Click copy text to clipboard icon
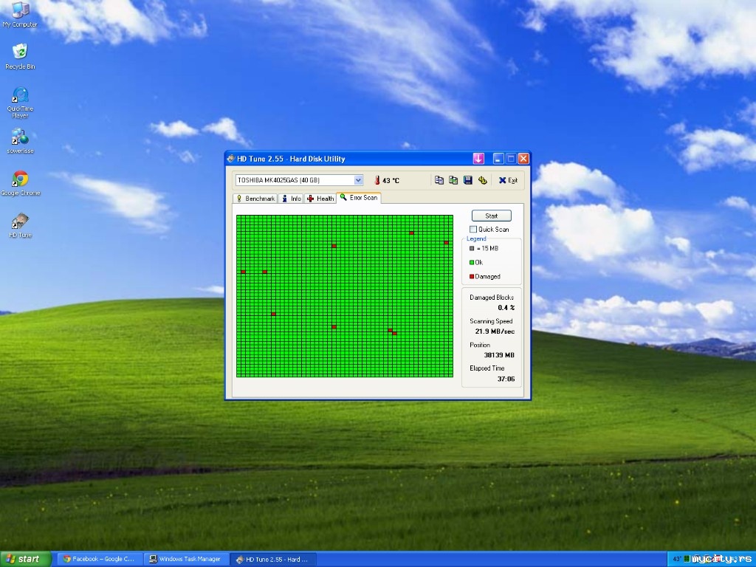The image size is (756, 567). (439, 180)
